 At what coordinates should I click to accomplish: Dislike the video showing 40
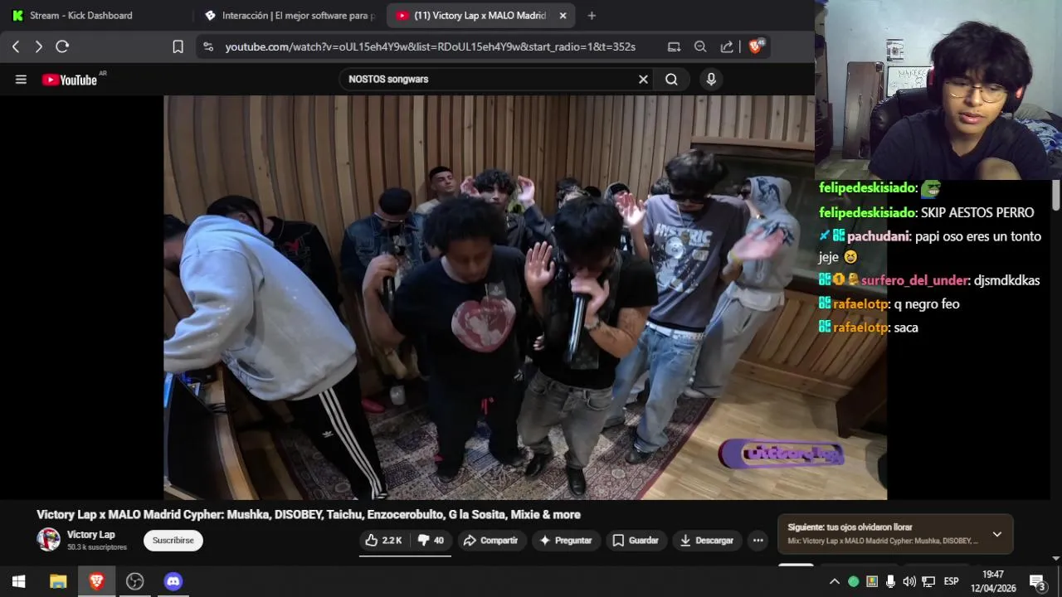click(x=431, y=541)
